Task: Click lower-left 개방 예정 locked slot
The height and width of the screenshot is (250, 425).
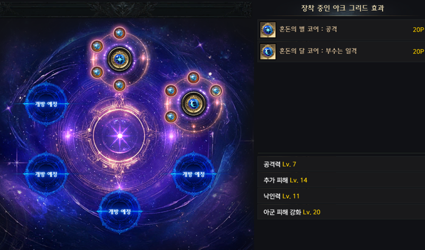Action: click(x=46, y=174)
